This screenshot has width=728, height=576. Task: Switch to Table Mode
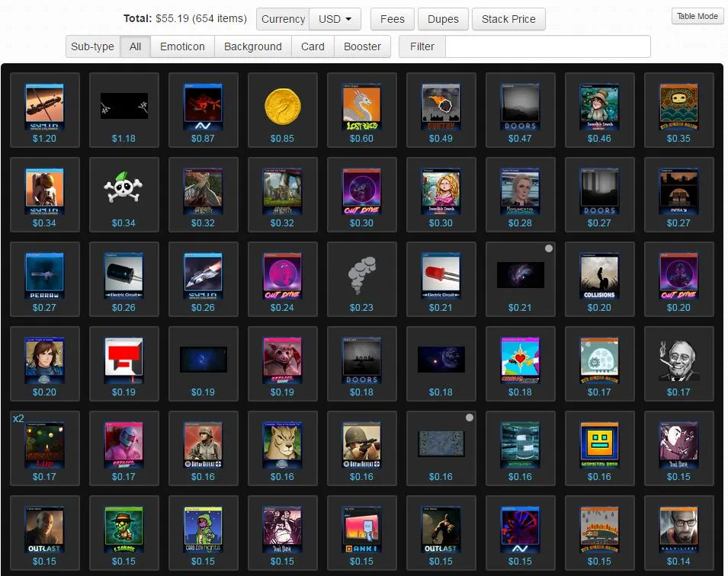coord(698,16)
